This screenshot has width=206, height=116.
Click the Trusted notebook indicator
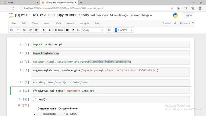click(x=166, y=23)
